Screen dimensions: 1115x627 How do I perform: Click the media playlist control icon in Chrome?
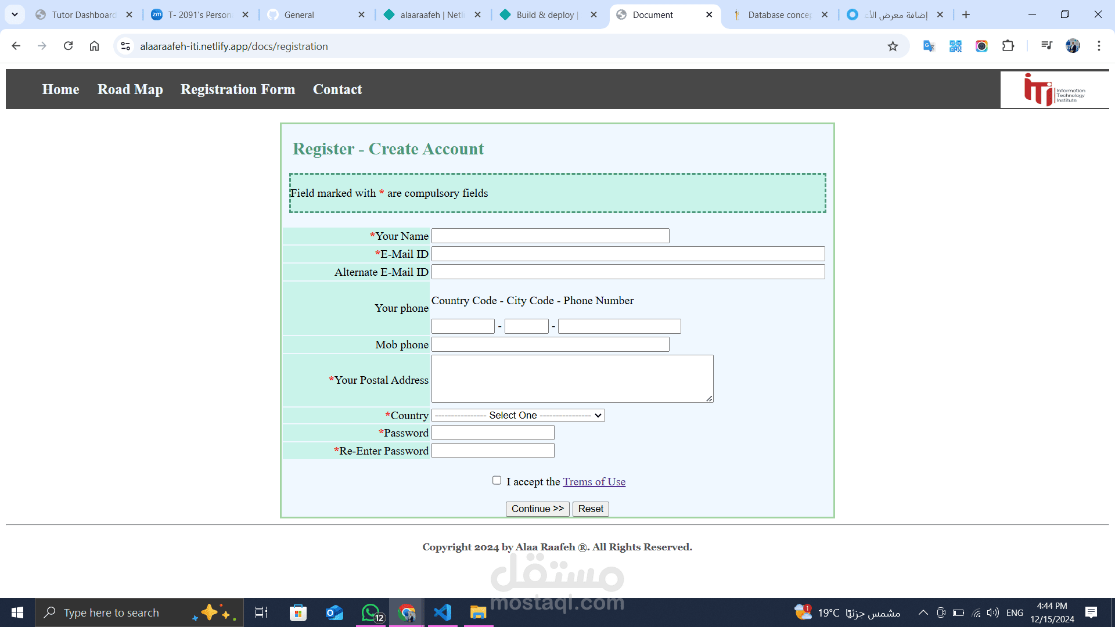pos(1046,46)
